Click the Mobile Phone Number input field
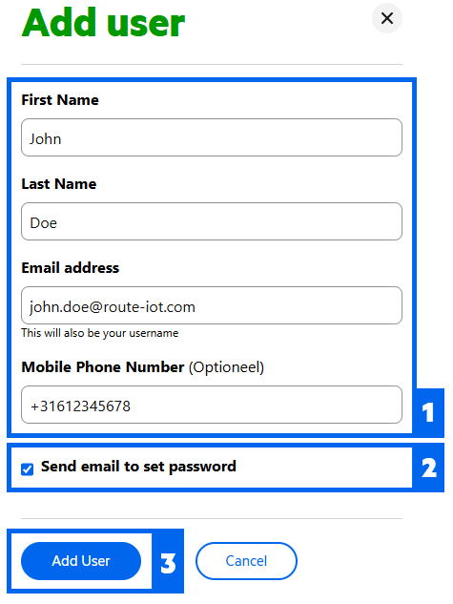Viewport: 453px width, 604px height. pyautogui.click(x=212, y=405)
